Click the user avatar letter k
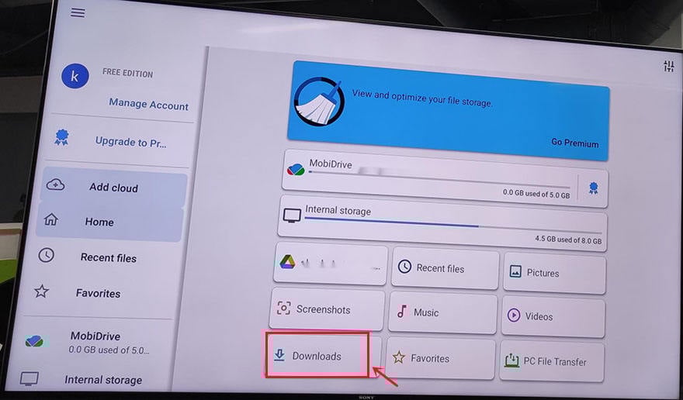 pos(75,76)
